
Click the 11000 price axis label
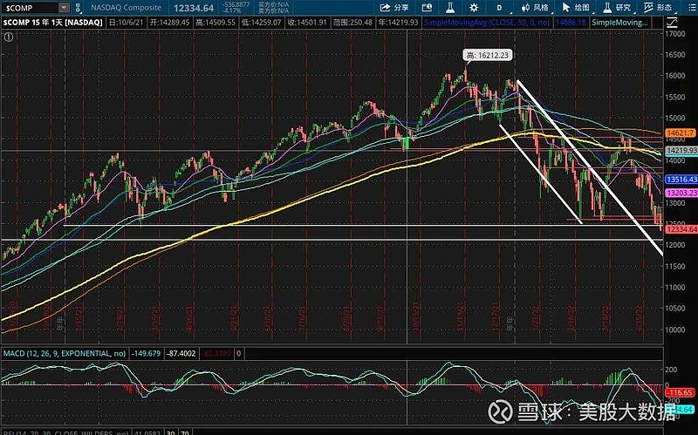(675, 288)
